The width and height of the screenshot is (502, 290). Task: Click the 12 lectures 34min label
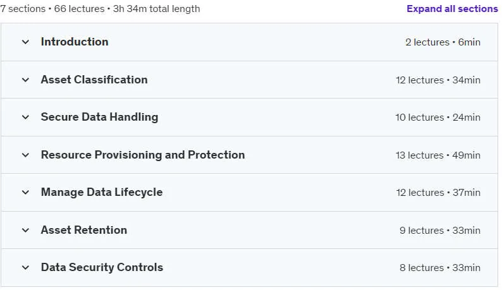438,80
